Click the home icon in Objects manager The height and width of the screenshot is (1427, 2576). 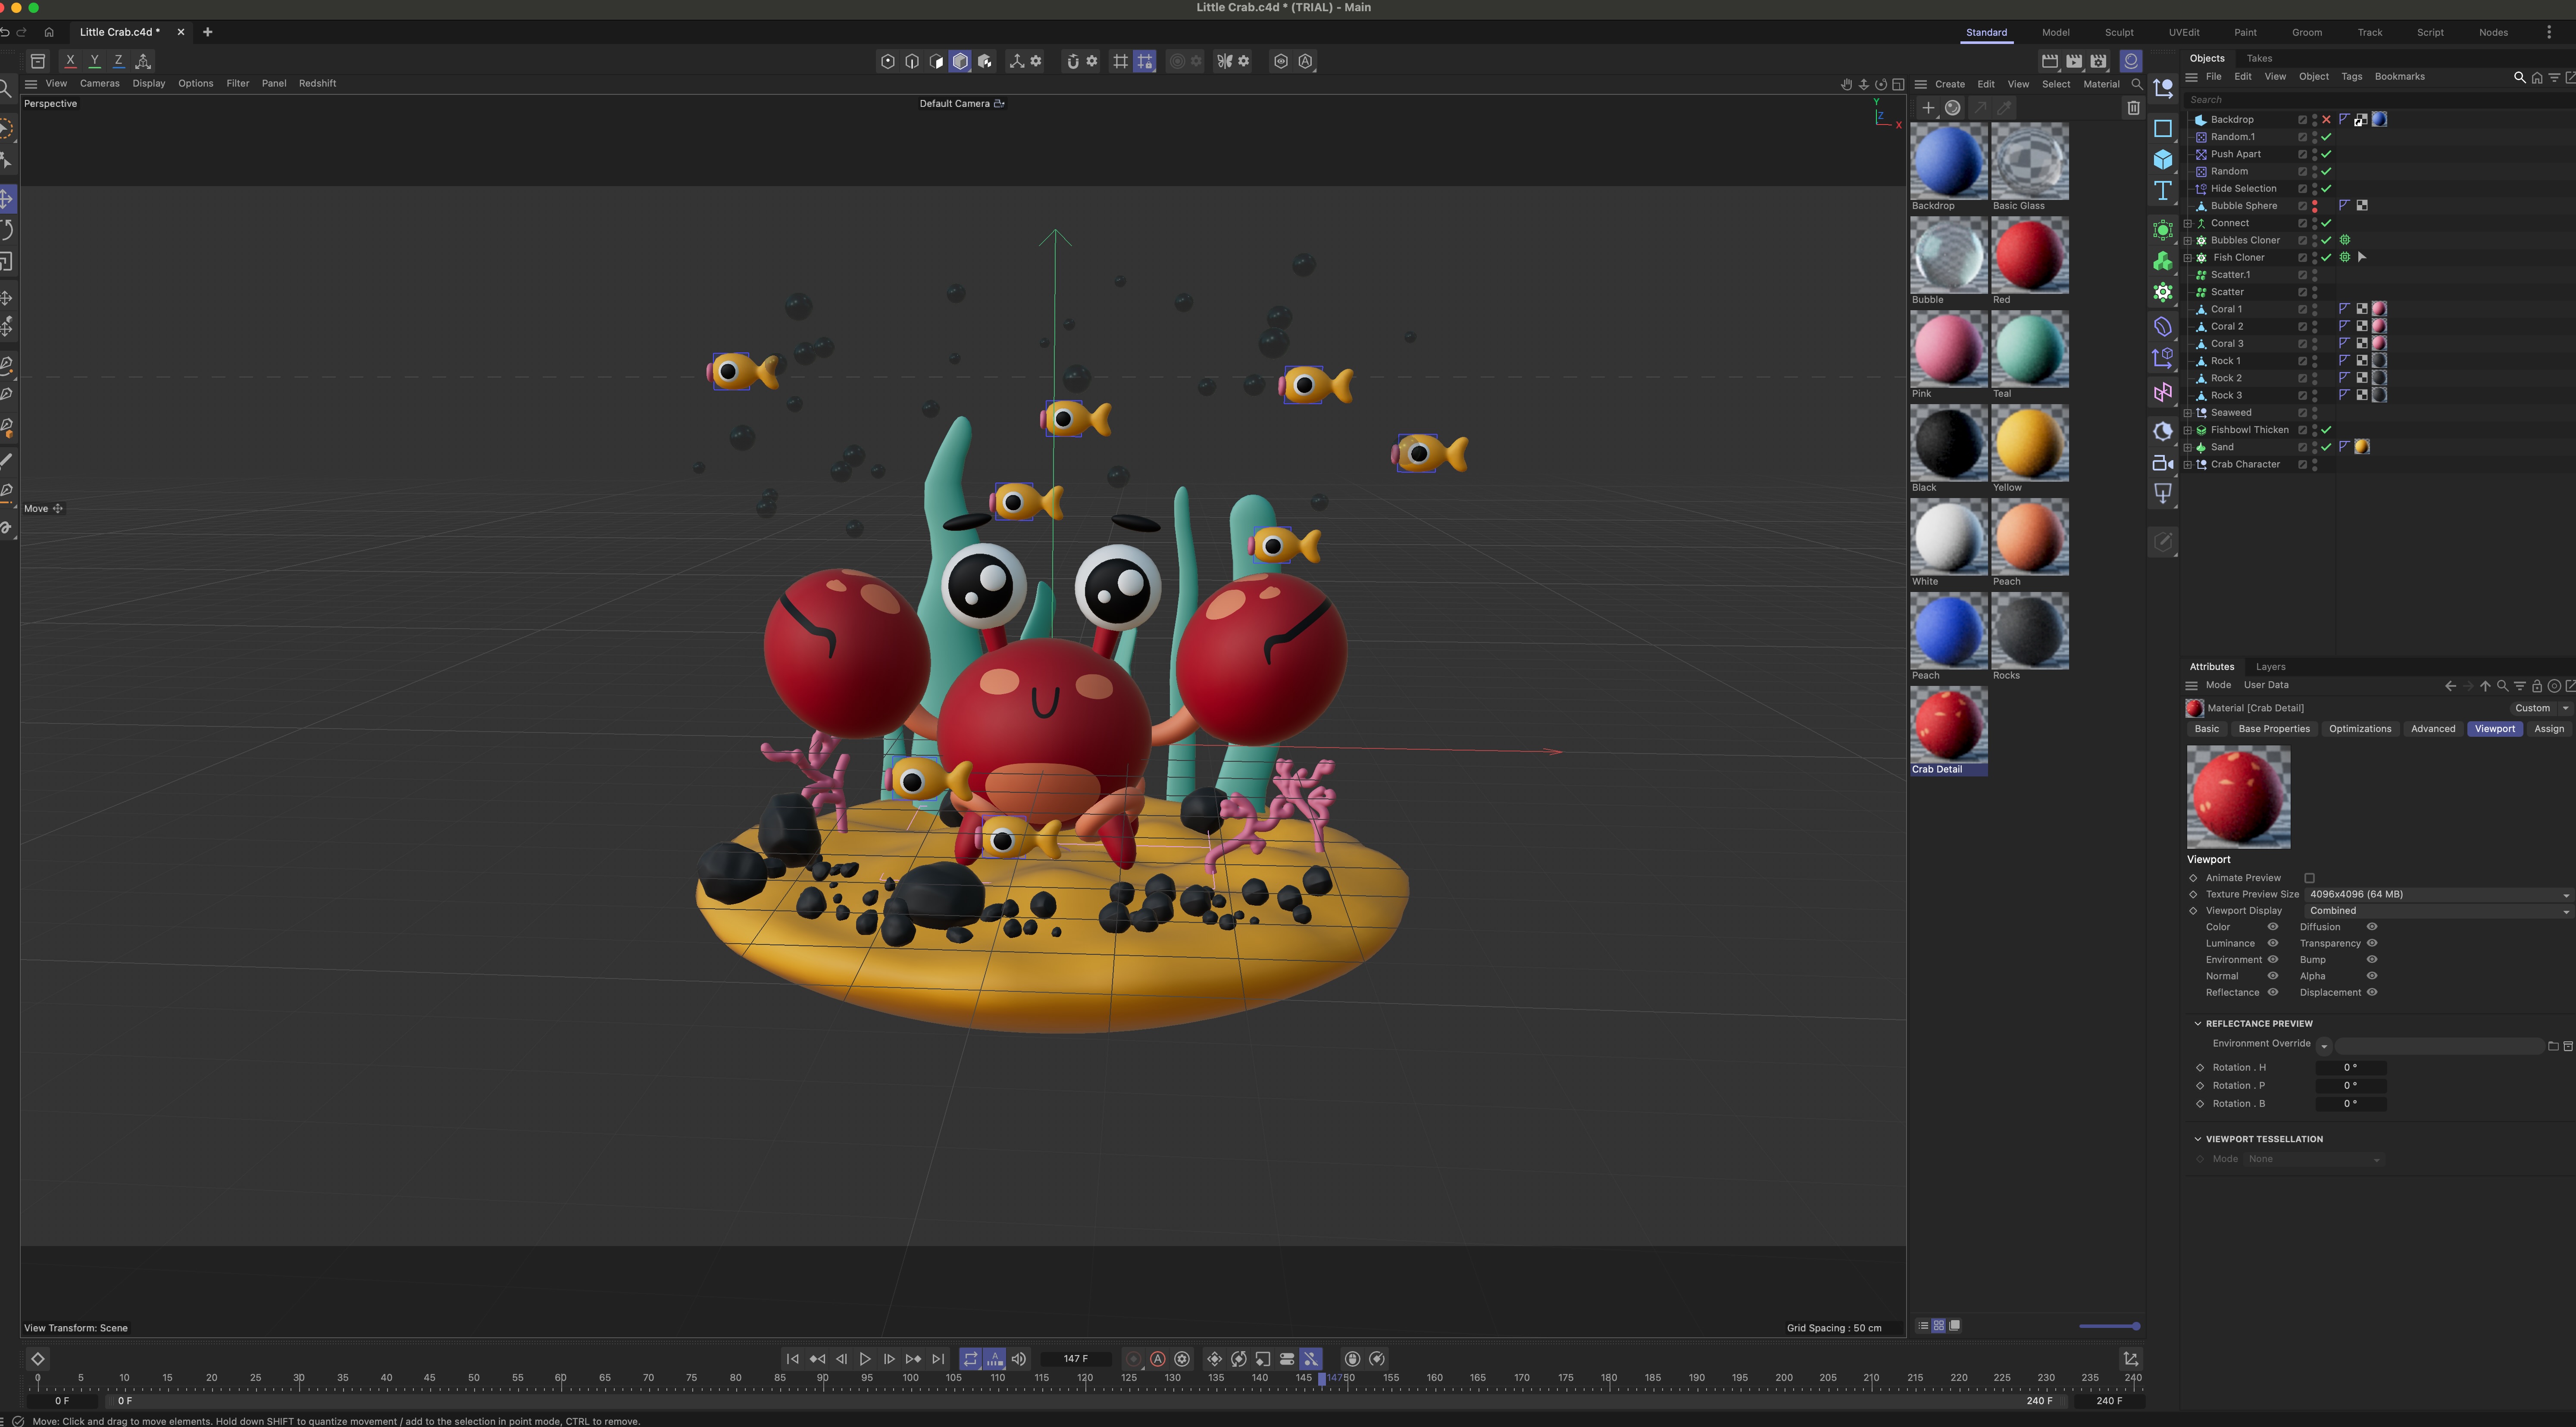pos(2537,77)
